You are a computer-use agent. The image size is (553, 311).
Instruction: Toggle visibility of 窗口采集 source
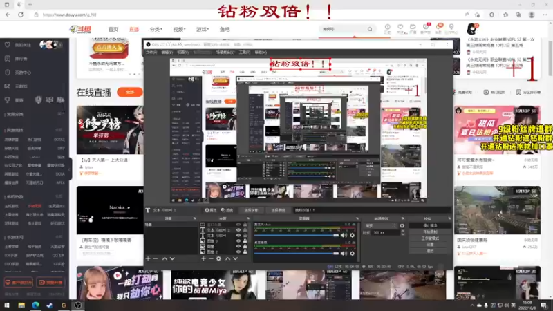(x=238, y=224)
